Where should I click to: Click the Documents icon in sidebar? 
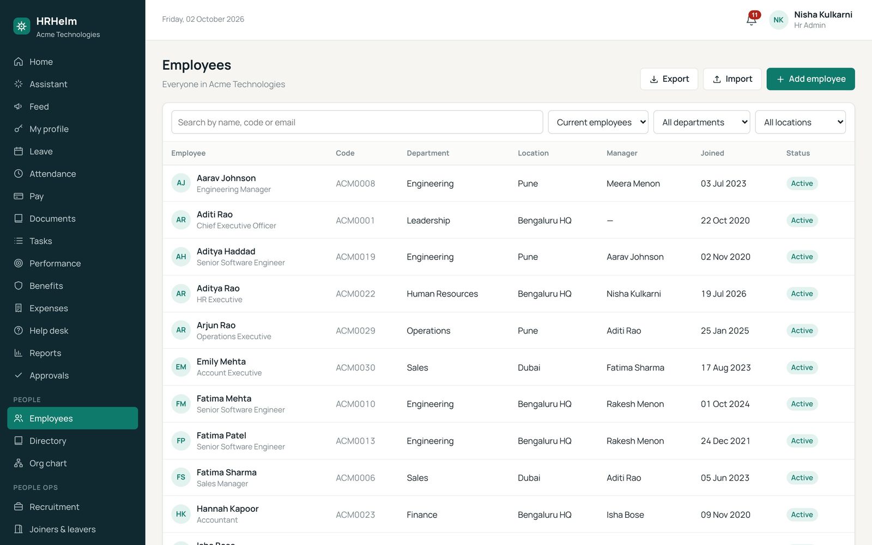(x=19, y=218)
